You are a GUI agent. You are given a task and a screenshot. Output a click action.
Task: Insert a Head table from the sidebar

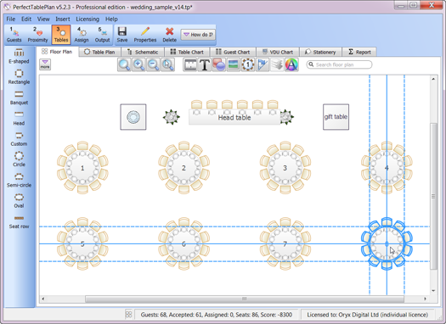pyautogui.click(x=19, y=118)
